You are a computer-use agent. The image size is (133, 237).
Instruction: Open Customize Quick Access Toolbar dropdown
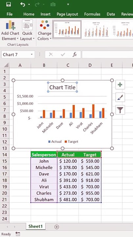coord(68,5)
